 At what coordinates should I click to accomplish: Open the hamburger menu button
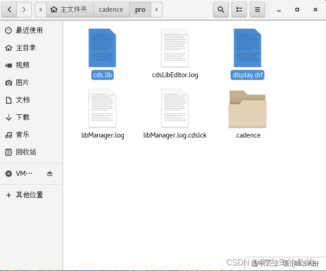[258, 9]
